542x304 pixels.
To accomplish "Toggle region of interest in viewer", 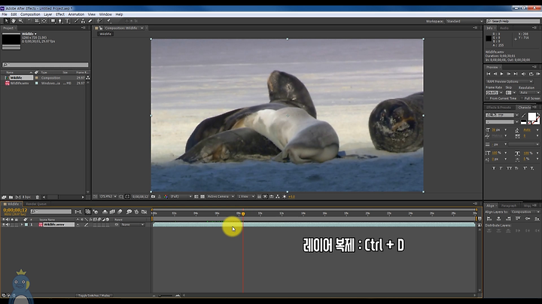I will (x=196, y=196).
